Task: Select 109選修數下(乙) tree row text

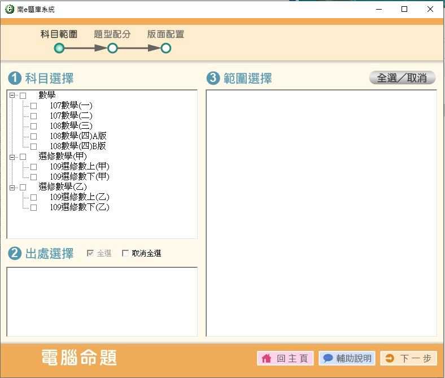Action: tap(80, 207)
